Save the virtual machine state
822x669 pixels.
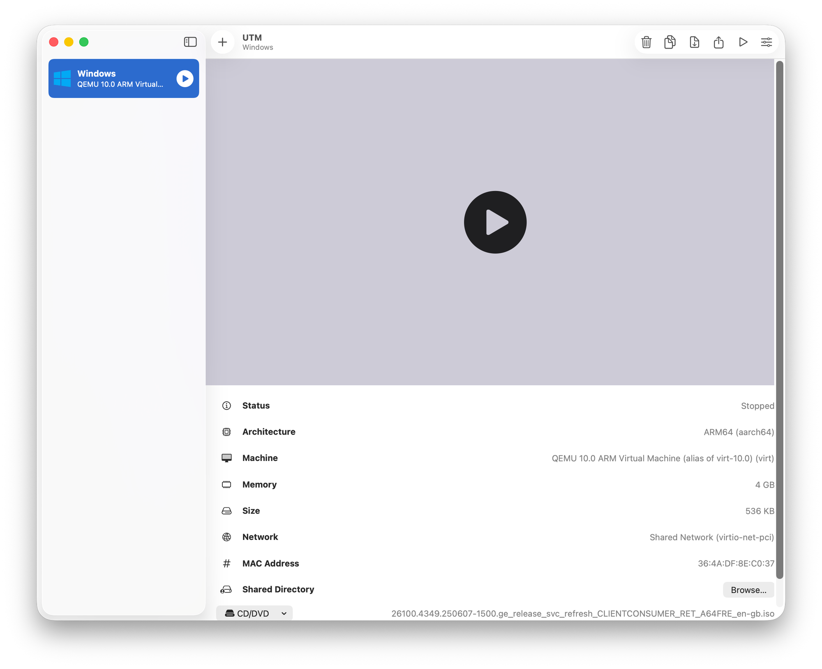pos(695,42)
